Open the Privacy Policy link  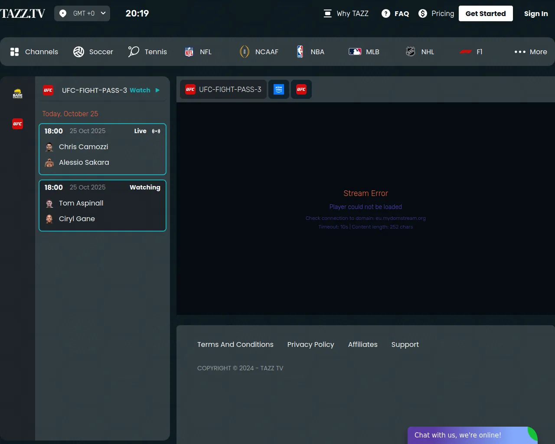point(310,344)
